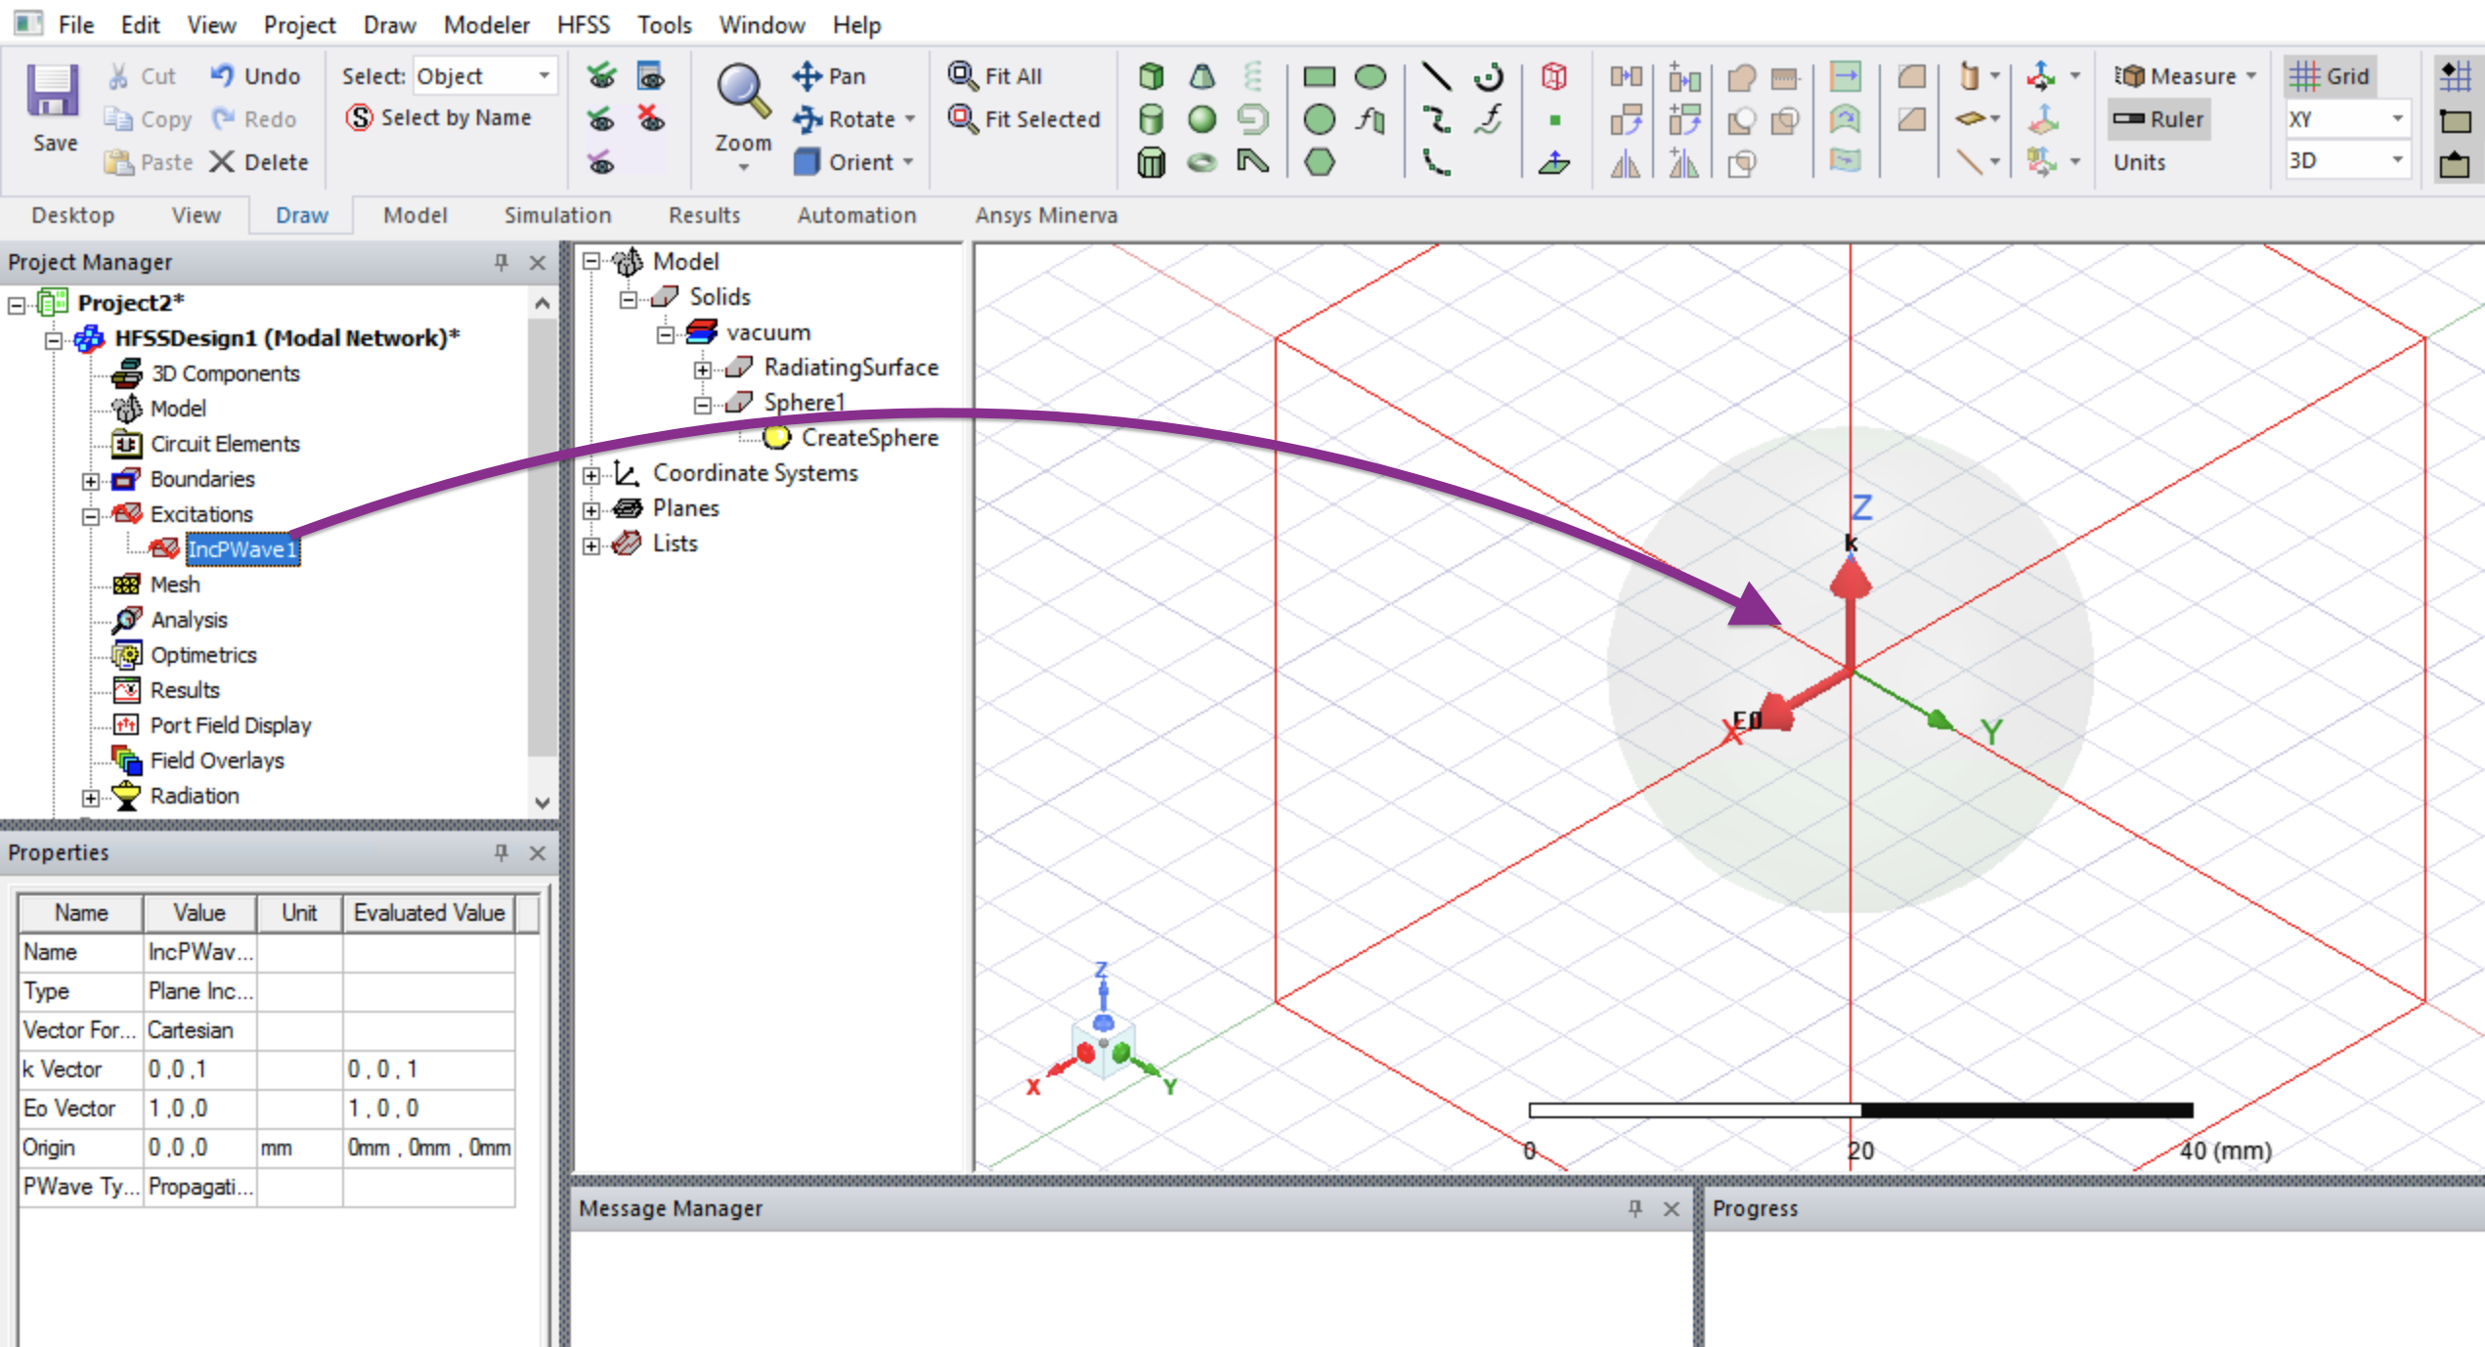This screenshot has width=2485, height=1347.
Task: Close the Project Manager panel
Action: pyautogui.click(x=537, y=262)
